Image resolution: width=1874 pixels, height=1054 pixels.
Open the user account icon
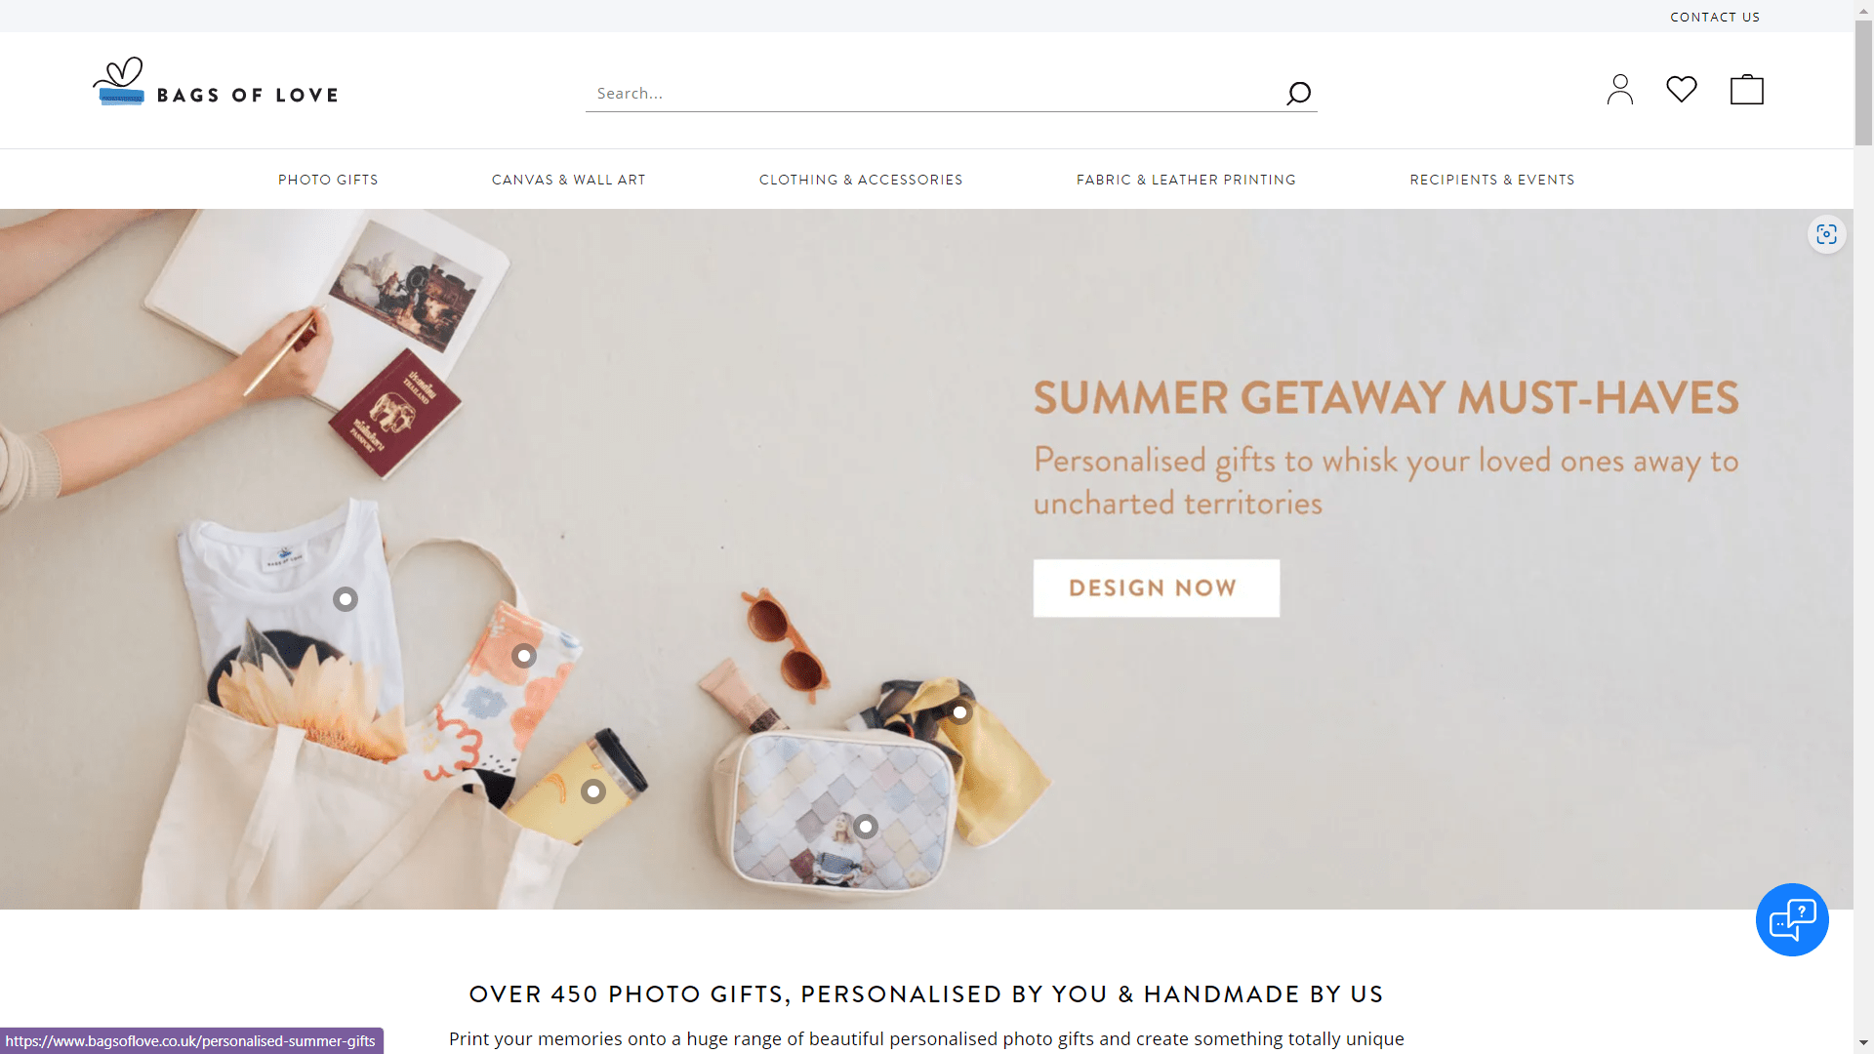1620,90
